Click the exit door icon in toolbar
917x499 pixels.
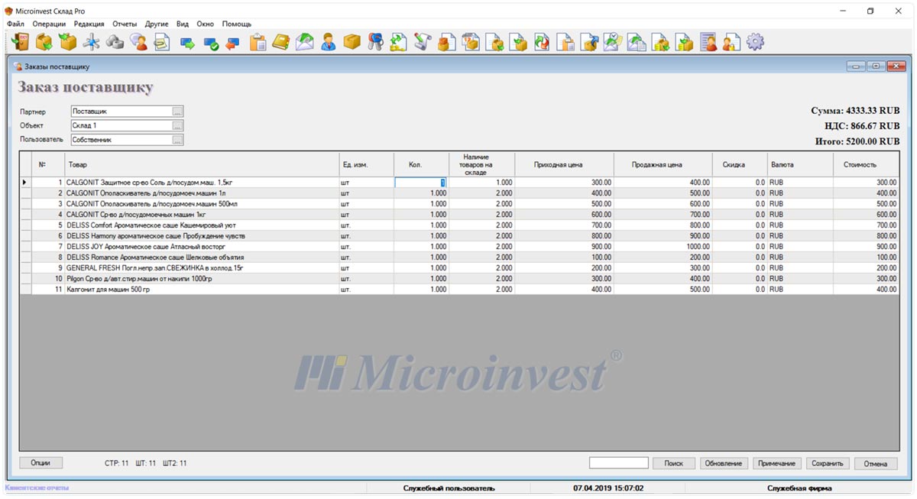21,42
